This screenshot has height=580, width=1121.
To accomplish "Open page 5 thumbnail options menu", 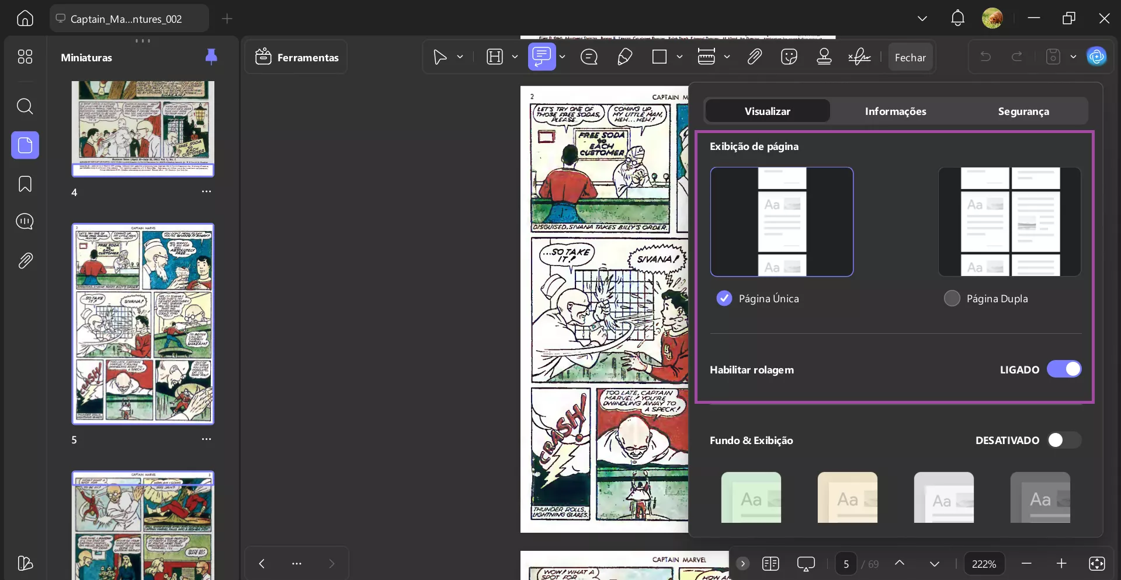I will coord(206,439).
